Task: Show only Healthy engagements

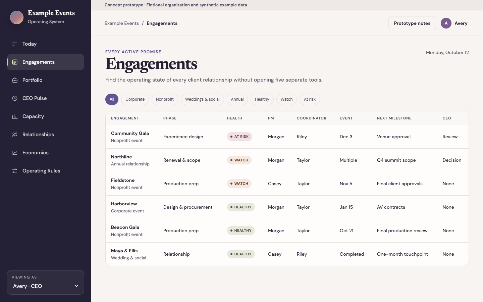Action: (262, 99)
